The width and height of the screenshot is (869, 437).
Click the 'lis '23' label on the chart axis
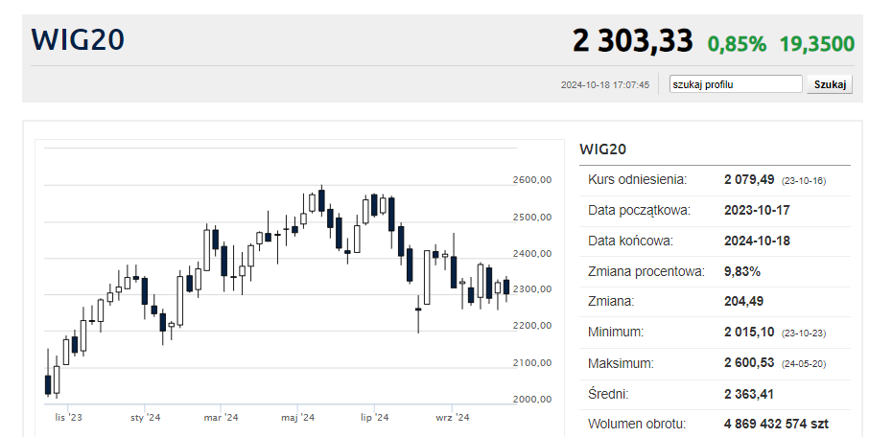(x=69, y=418)
